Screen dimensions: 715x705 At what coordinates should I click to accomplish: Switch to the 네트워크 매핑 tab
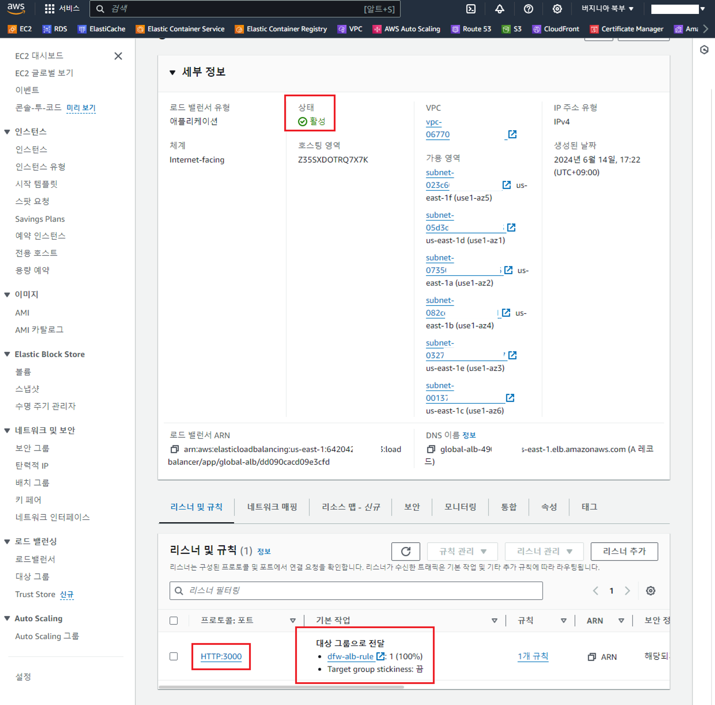coord(272,507)
